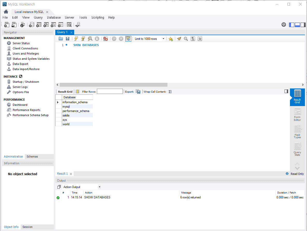
Task: Open the Database menu
Action: pyautogui.click(x=54, y=17)
